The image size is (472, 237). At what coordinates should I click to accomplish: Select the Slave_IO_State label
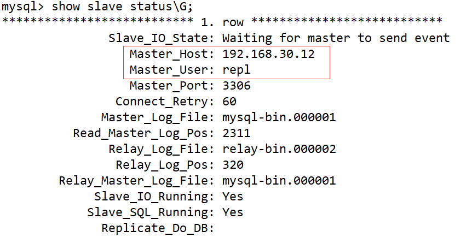162,39
